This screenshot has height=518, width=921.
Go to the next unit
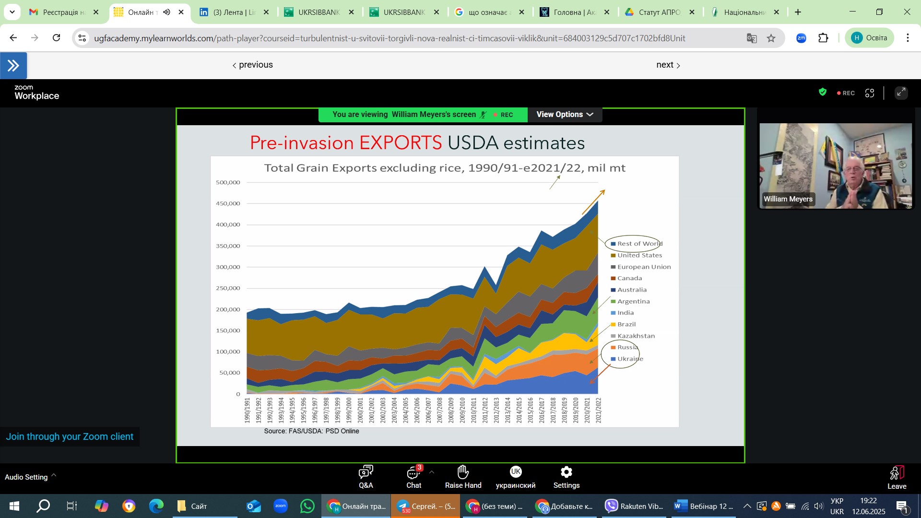pos(668,65)
